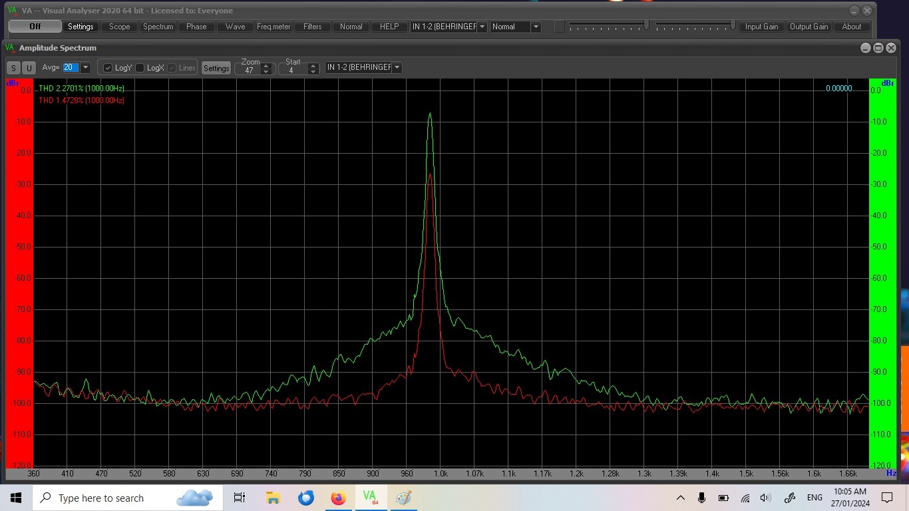Open the weather cloud widget in search bar

[194, 498]
